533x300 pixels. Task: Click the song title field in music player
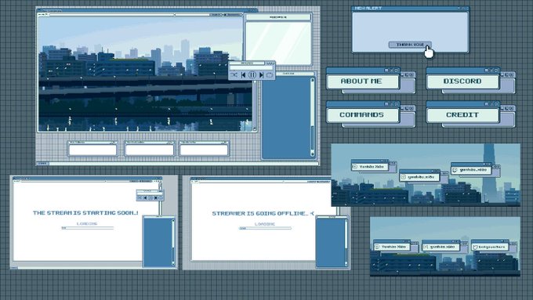pyautogui.click(x=252, y=67)
